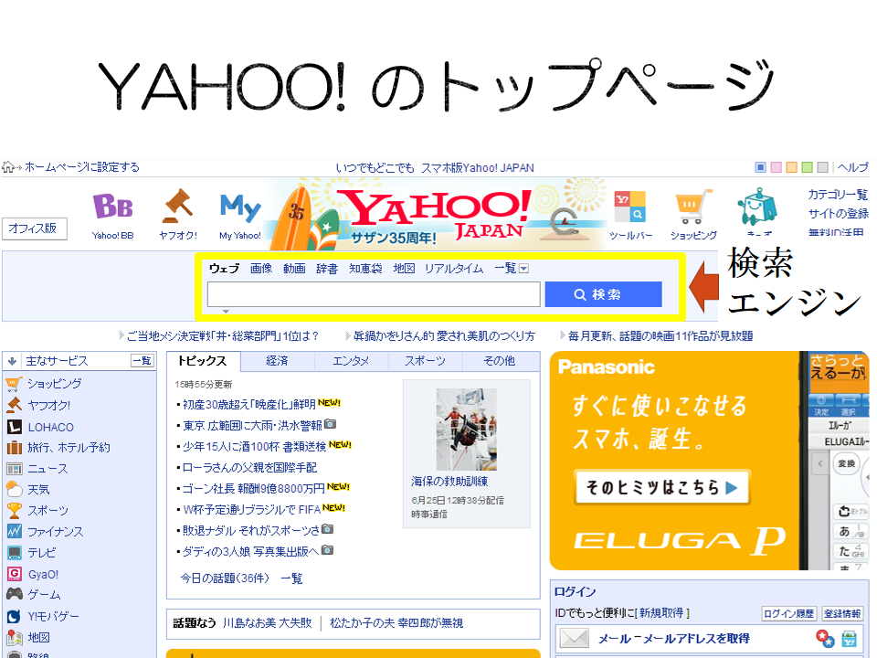Open the My Yahoo! icon
Image resolution: width=877 pixels, height=658 pixels.
coord(240,207)
